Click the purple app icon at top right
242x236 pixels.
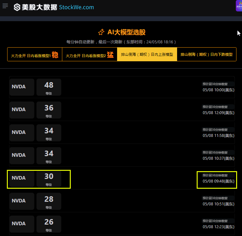239,6
